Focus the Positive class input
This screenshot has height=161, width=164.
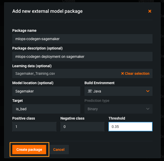pyautogui.click(x=34, y=127)
